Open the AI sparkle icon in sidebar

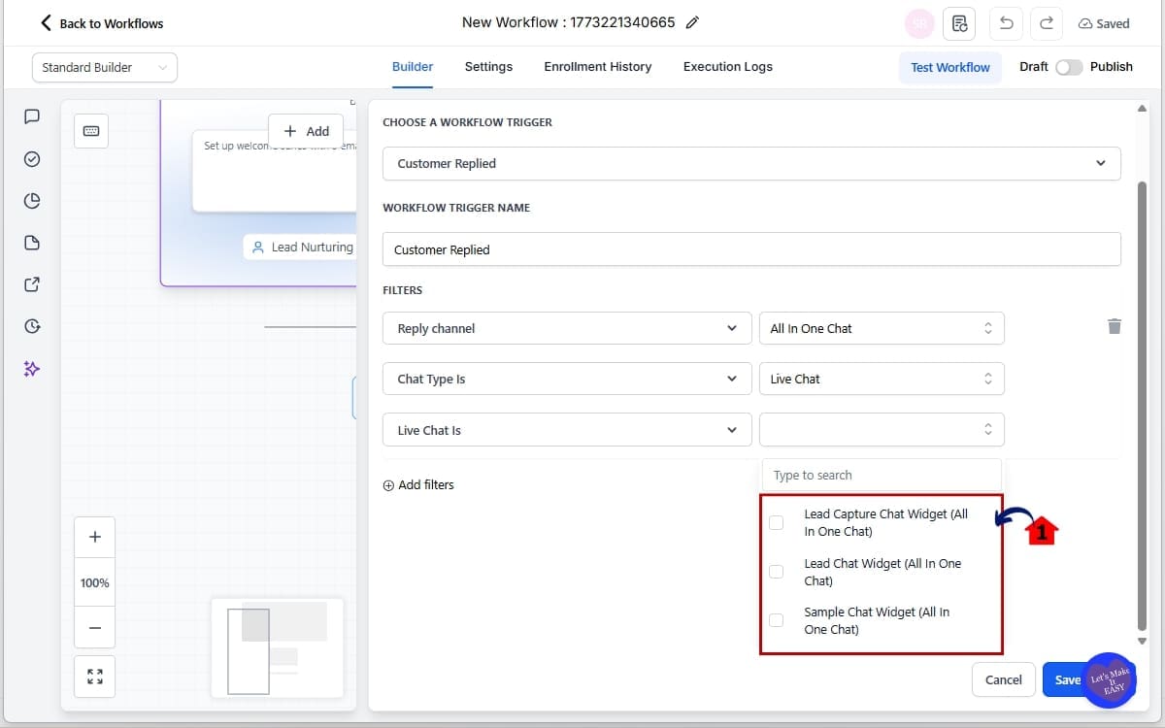pyautogui.click(x=32, y=369)
